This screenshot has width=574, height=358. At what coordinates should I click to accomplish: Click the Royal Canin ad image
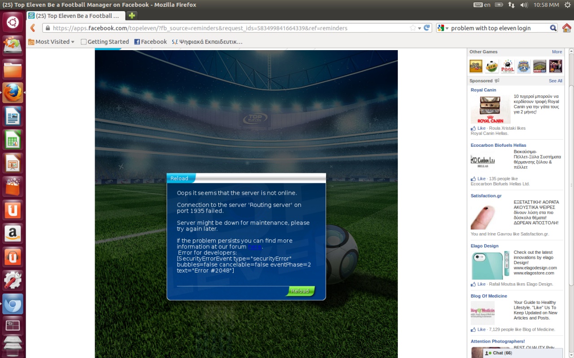click(x=491, y=109)
